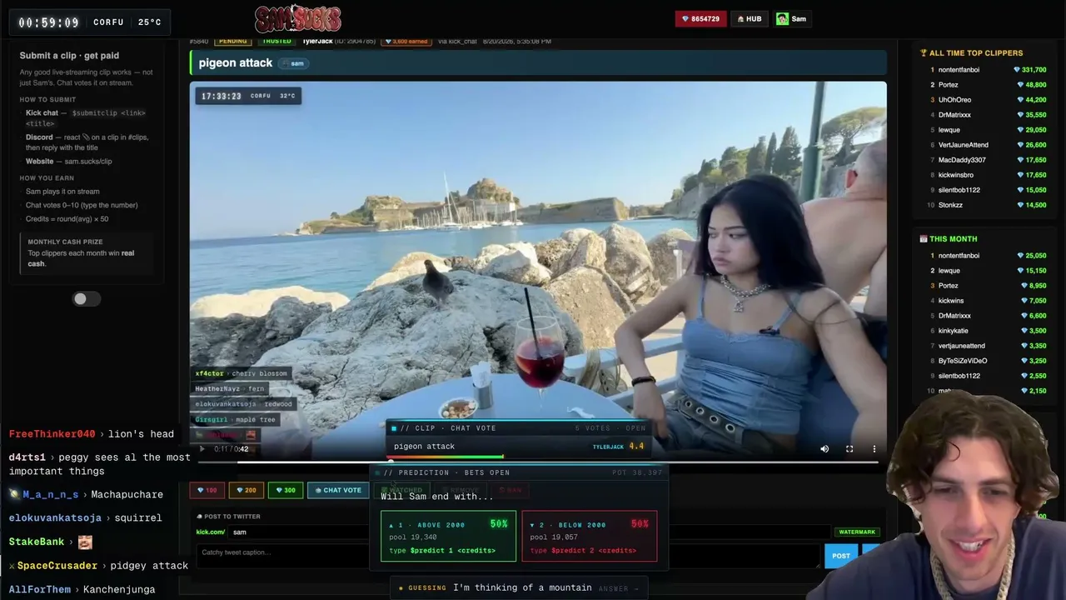1066x600 pixels.
Task: Award 100 credits to the clip
Action: tap(207, 490)
